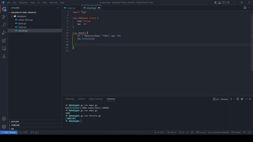Maximize the terminal panel size
This screenshot has width=253, height=142.
[246, 99]
